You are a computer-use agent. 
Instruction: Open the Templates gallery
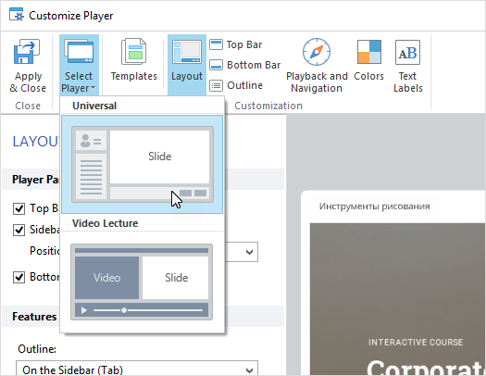coord(134,60)
